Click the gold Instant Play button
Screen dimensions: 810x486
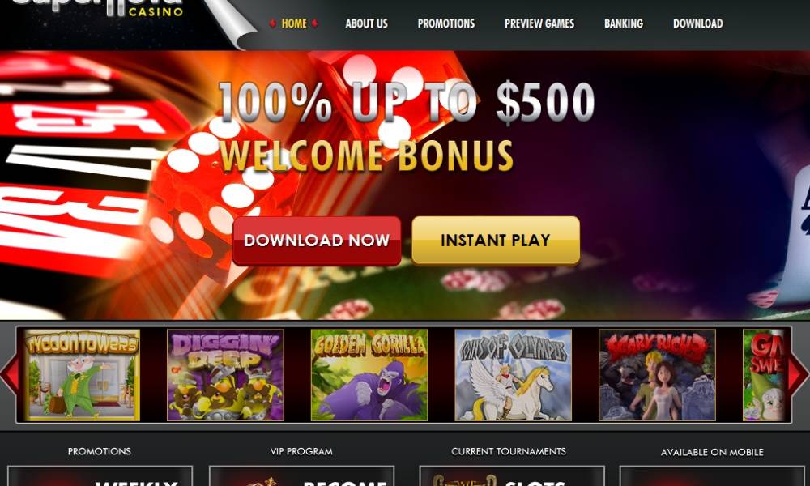tap(496, 241)
